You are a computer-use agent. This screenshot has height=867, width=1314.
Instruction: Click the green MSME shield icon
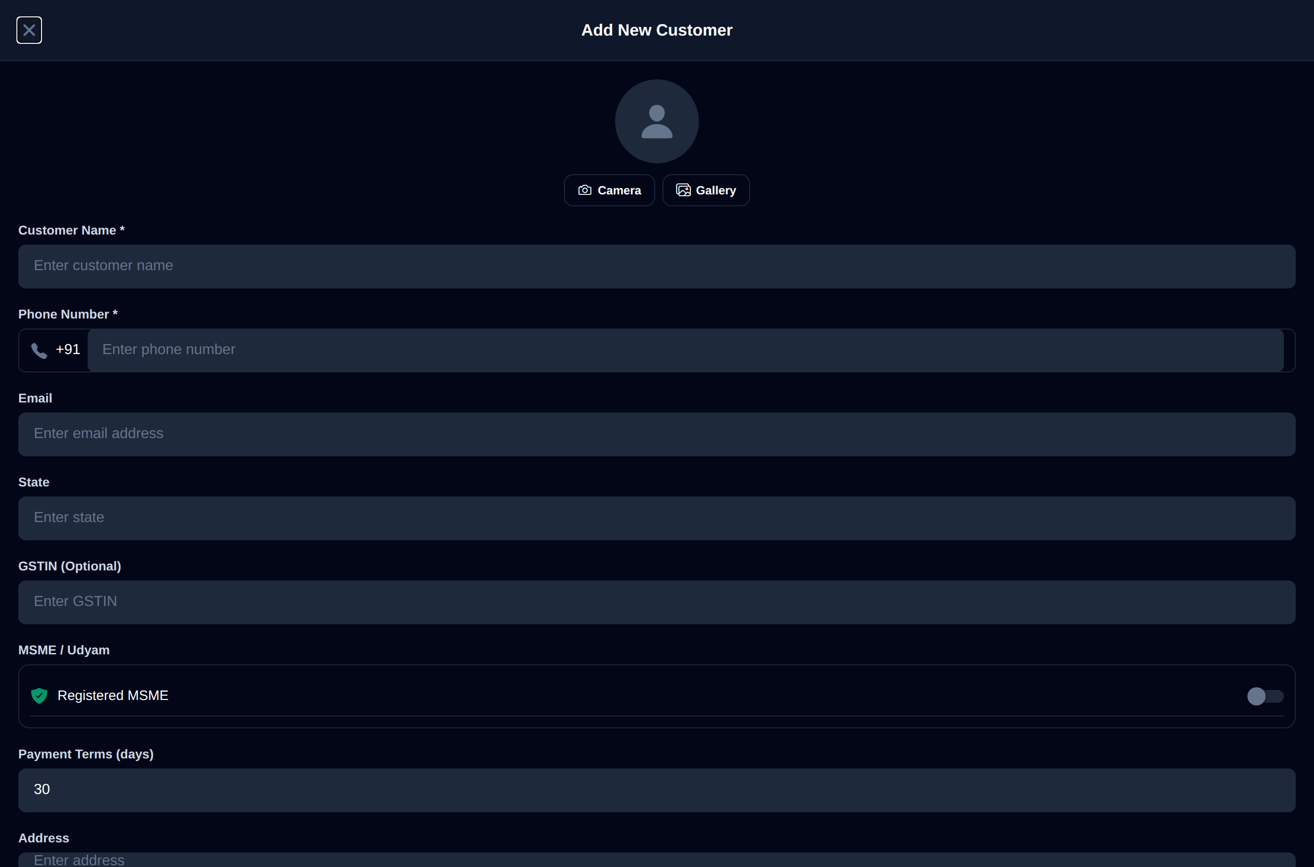(x=39, y=695)
